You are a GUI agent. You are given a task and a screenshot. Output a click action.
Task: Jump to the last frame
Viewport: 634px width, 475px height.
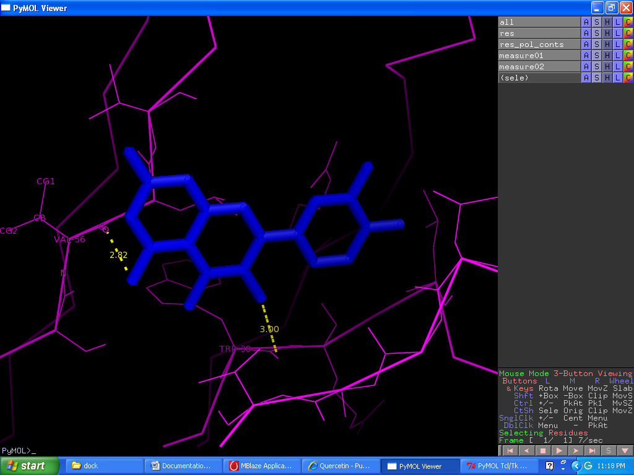593,451
